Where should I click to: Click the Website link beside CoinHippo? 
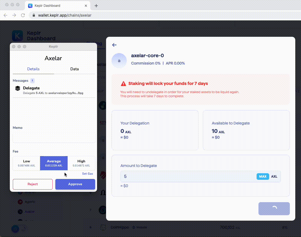pos(140,227)
